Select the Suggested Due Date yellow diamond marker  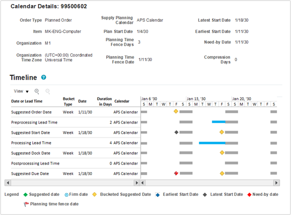click(222, 174)
